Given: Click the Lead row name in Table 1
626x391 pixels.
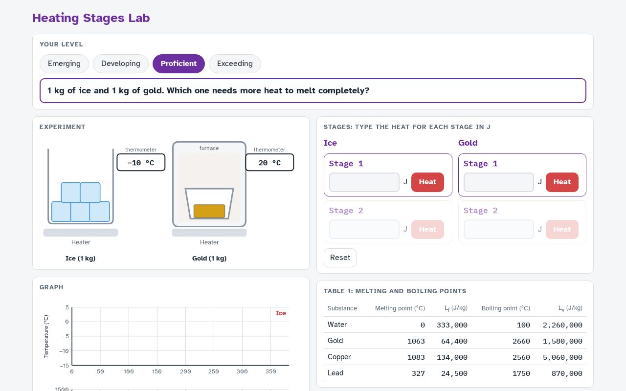Looking at the screenshot, I should [335, 373].
